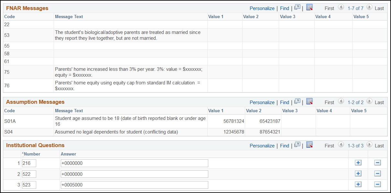
Task: Click the Answer field for question 216
Action: (x=134, y=163)
